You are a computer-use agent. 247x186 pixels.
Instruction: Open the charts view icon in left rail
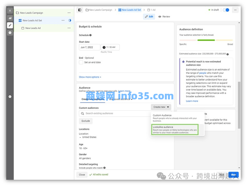pos(10,18)
